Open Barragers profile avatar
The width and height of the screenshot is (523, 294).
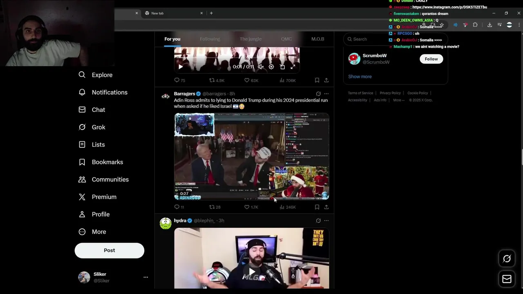pos(165,96)
